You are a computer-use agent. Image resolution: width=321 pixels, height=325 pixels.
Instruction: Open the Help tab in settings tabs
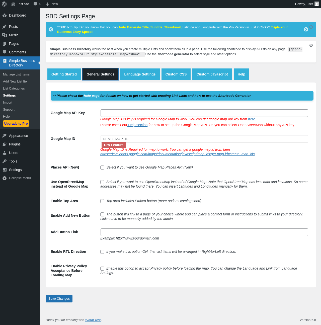coord(242,74)
